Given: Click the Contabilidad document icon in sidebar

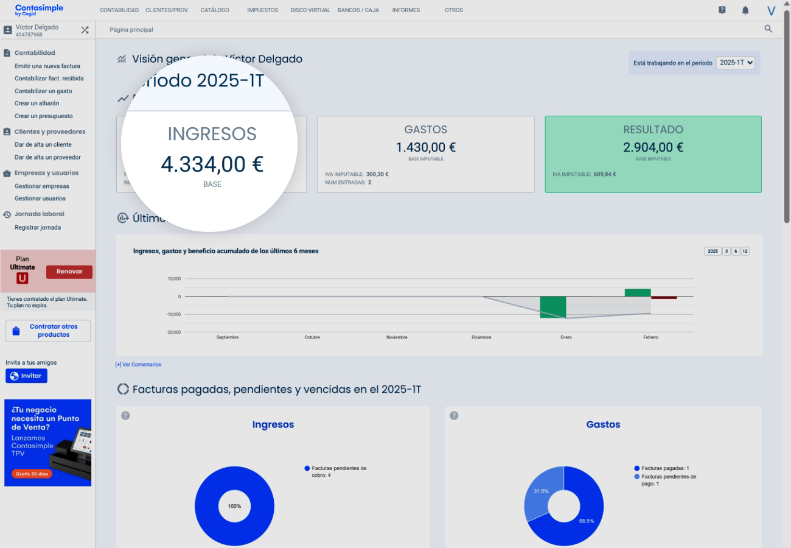Looking at the screenshot, I should point(7,53).
